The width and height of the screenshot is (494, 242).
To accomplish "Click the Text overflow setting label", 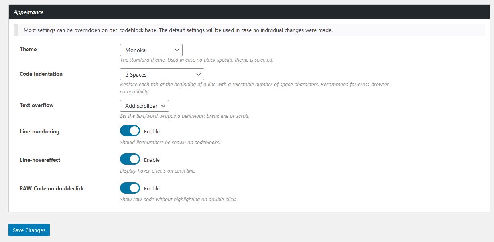I will tap(37, 105).
